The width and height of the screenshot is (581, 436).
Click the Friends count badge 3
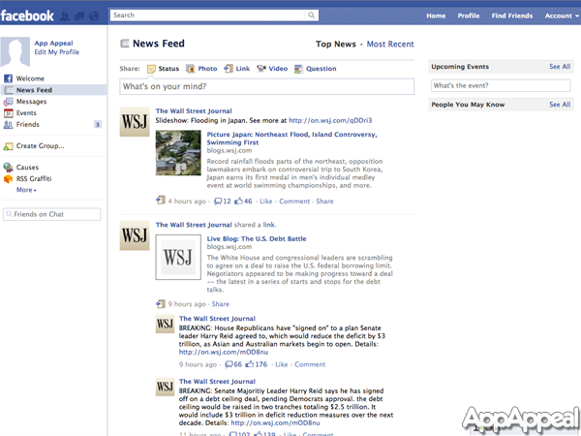pos(98,125)
